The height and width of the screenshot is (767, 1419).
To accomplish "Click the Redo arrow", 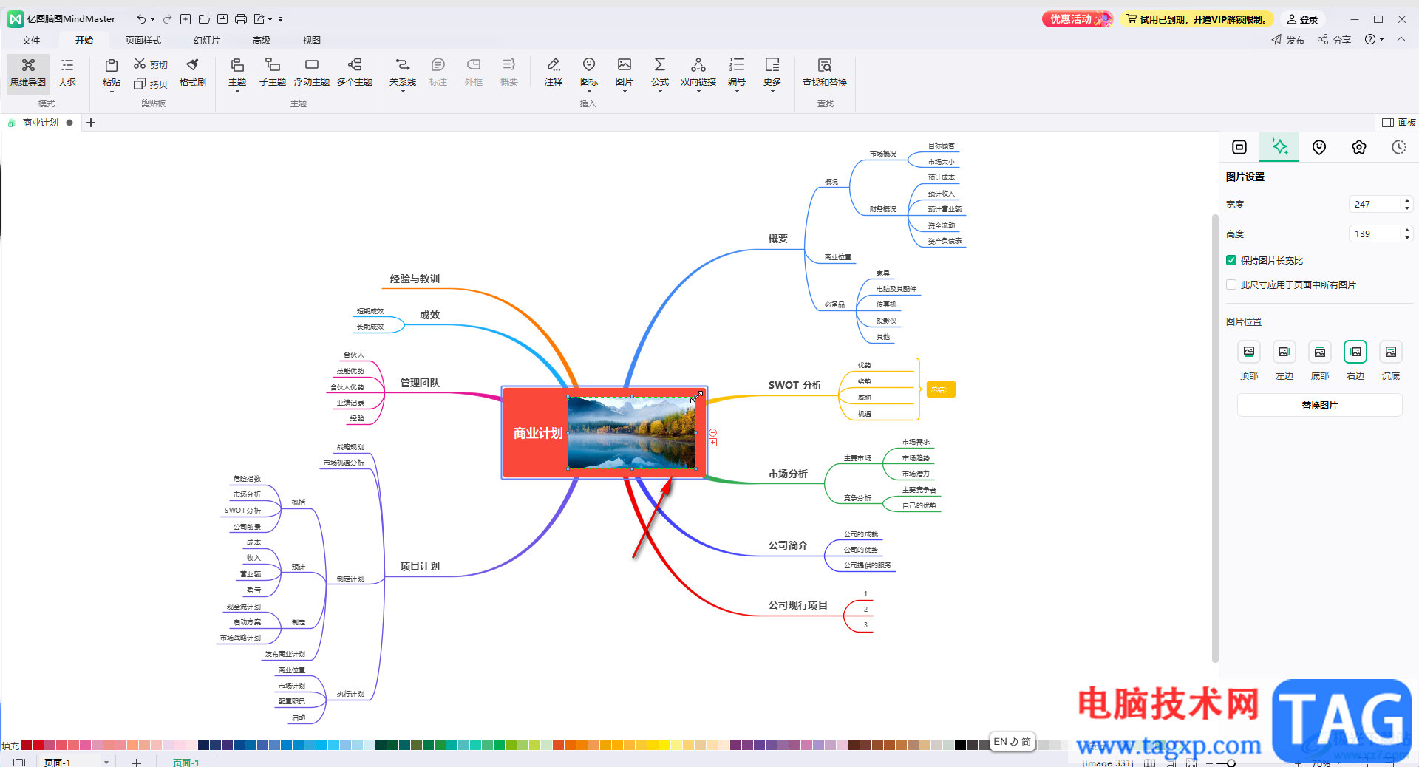I will pos(167,19).
